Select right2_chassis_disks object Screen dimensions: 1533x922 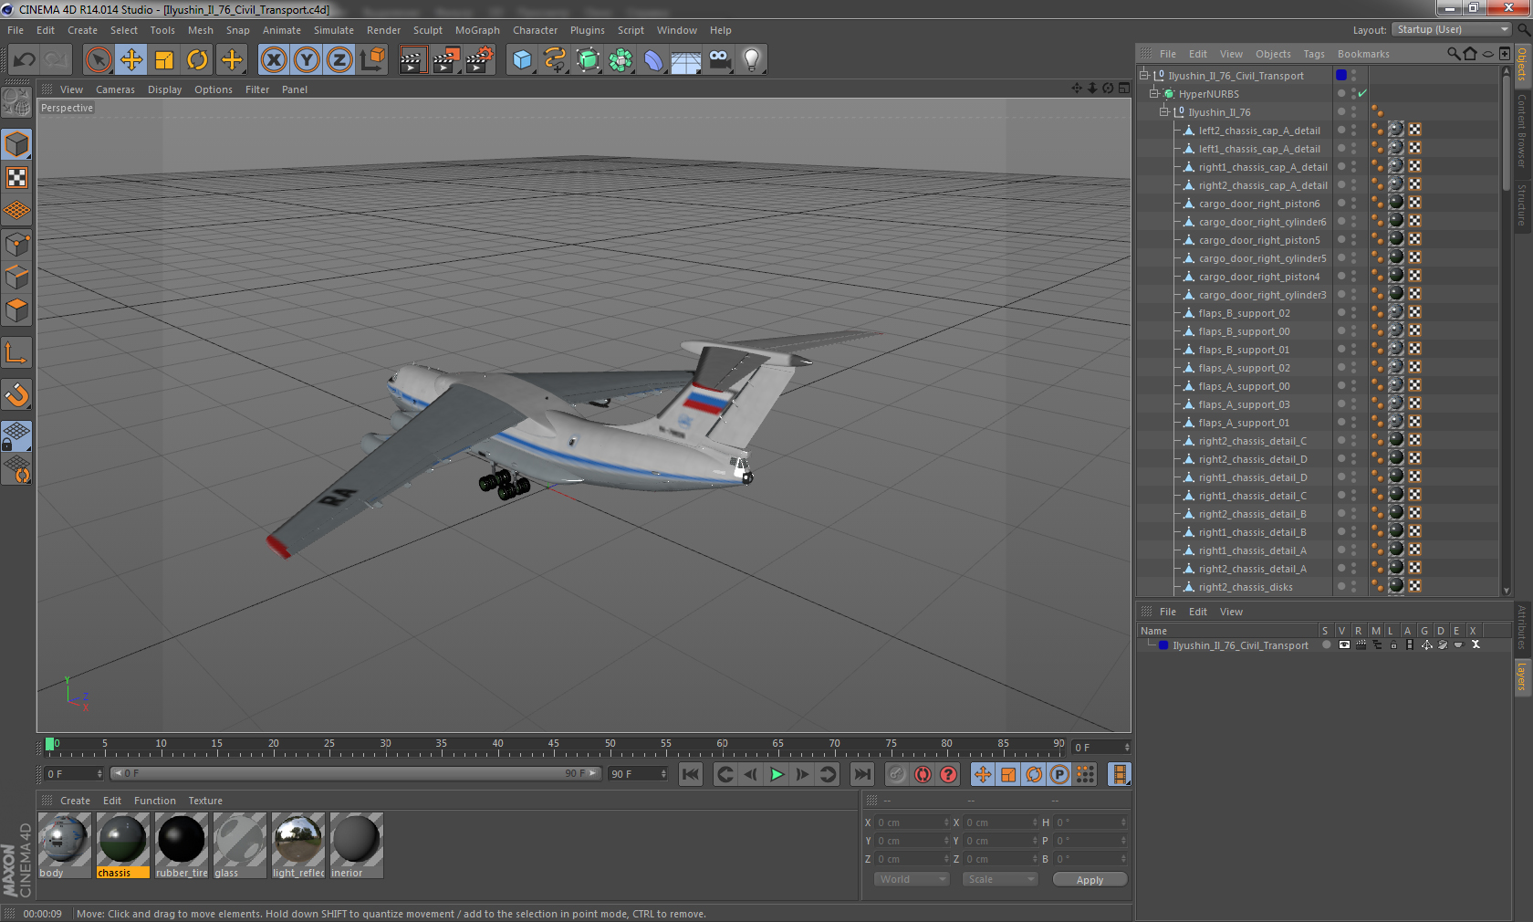(1246, 587)
